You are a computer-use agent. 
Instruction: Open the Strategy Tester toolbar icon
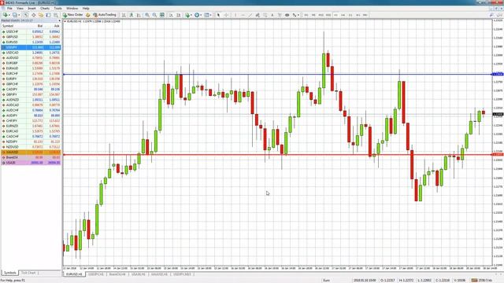click(56, 15)
